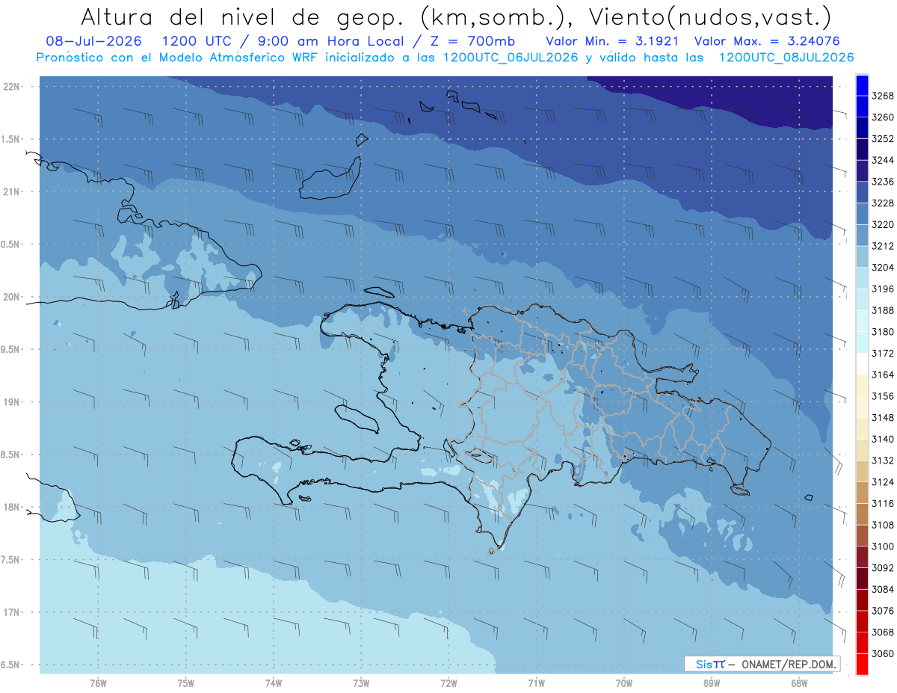Click the 3212 colorbar label

click(883, 246)
